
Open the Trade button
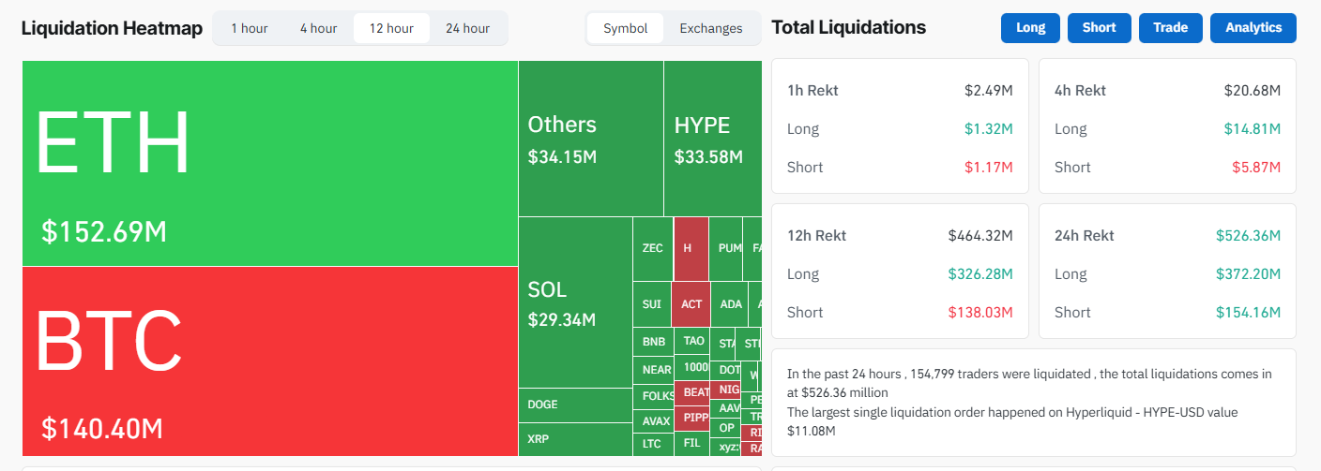click(x=1170, y=28)
